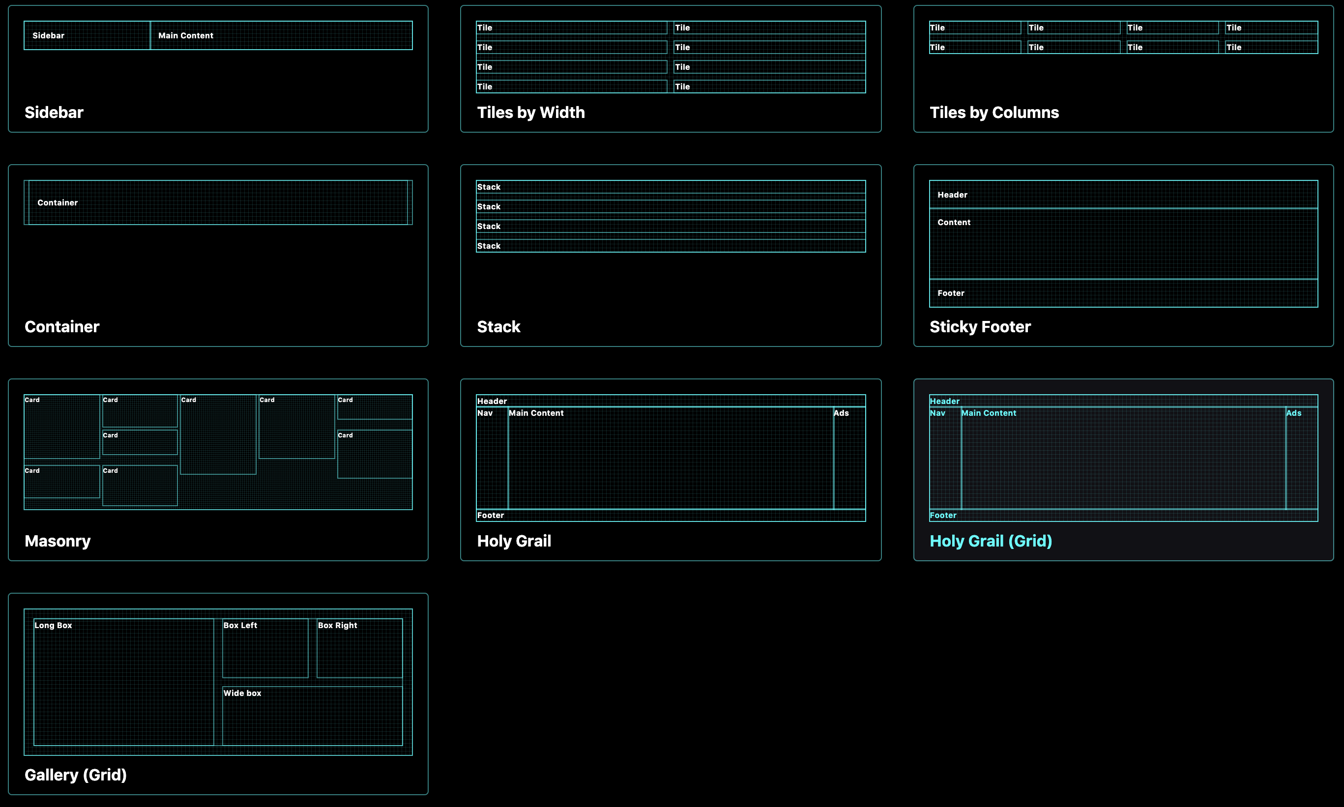The height and width of the screenshot is (807, 1344).
Task: Open the Gallery (Grid) layout card
Action: coord(218,694)
